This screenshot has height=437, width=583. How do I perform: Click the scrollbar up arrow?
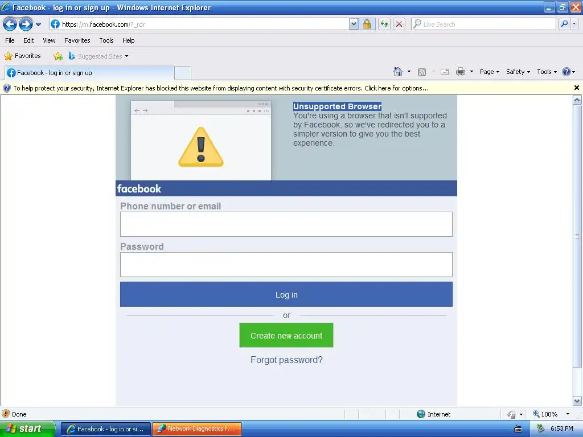(x=577, y=100)
